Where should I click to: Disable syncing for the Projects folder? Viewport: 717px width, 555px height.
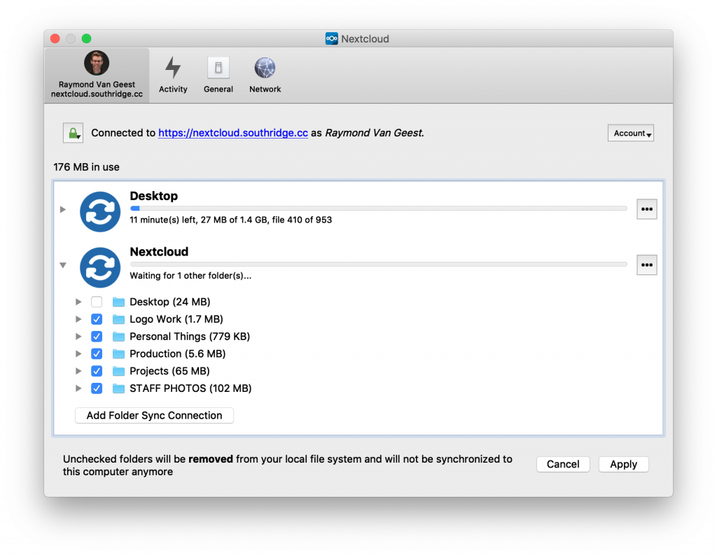point(97,371)
